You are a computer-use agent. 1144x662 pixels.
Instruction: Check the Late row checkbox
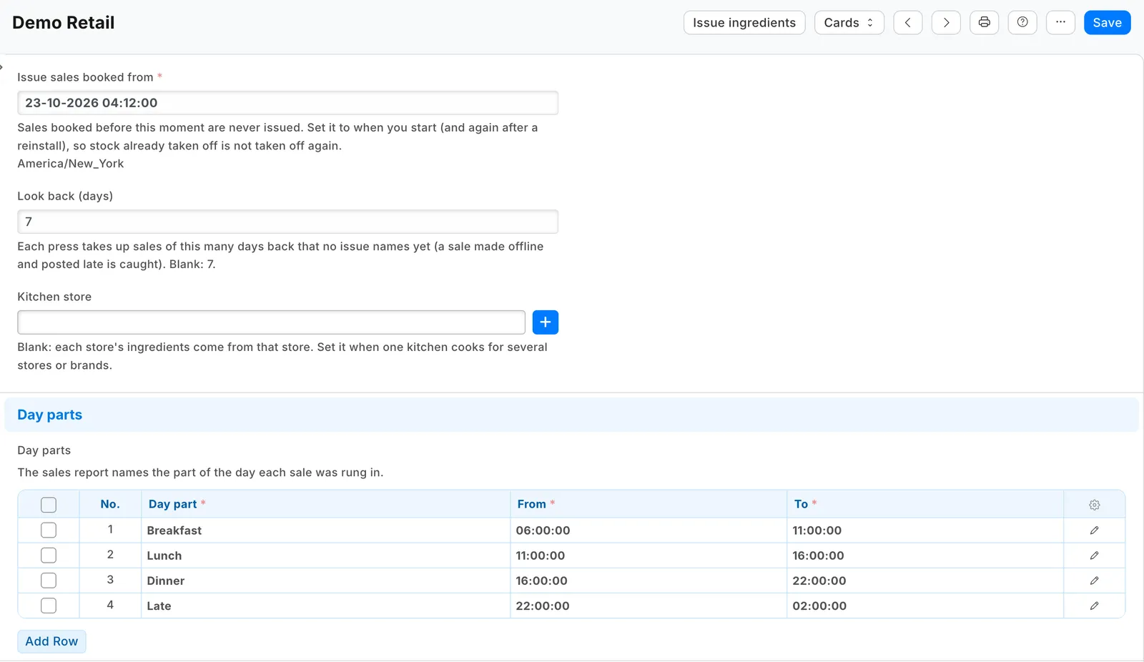tap(49, 606)
